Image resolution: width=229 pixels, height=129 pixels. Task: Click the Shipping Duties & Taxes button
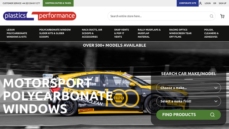58,3
